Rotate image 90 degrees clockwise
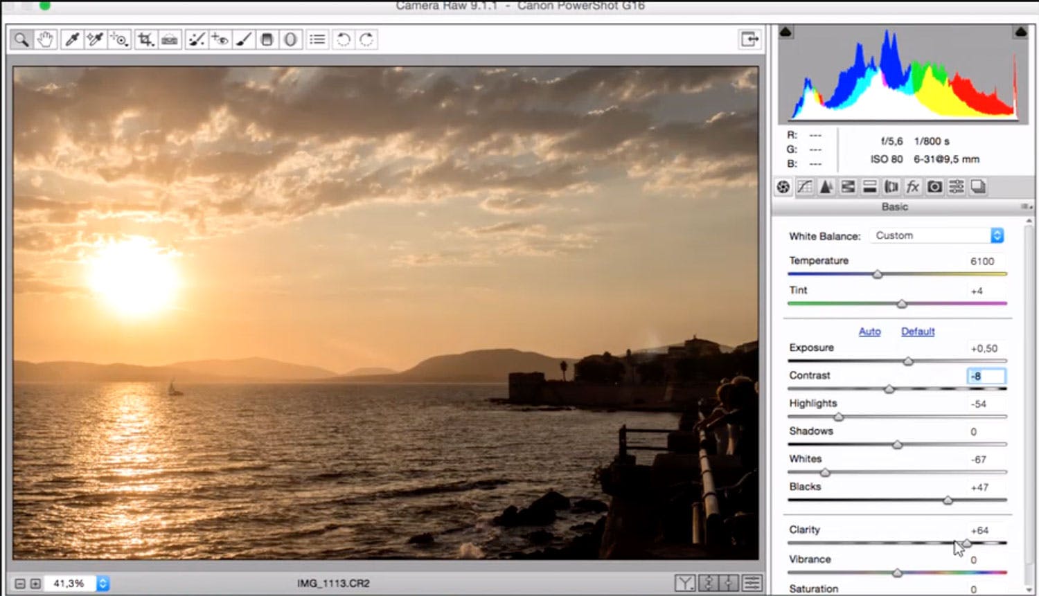 coord(366,39)
